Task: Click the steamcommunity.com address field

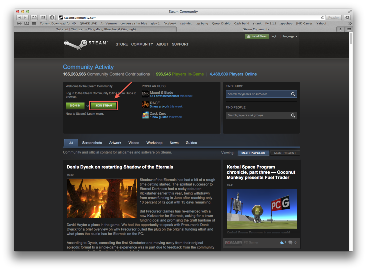Action: click(191, 17)
